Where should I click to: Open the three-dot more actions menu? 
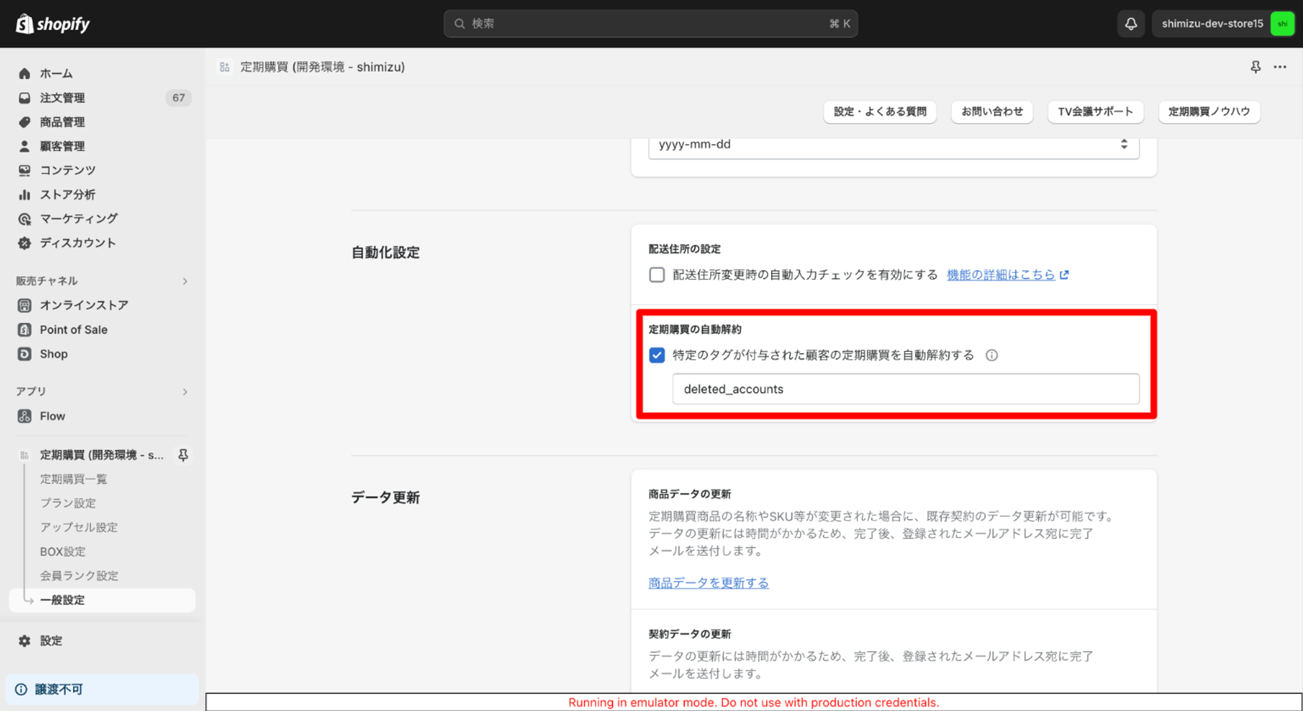[x=1280, y=67]
